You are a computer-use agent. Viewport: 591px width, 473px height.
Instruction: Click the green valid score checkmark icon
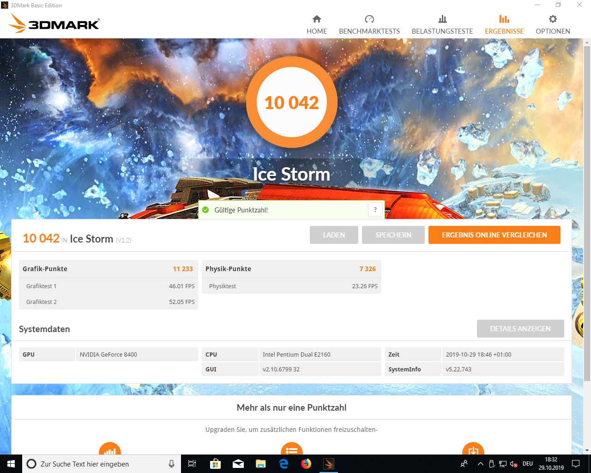(206, 210)
